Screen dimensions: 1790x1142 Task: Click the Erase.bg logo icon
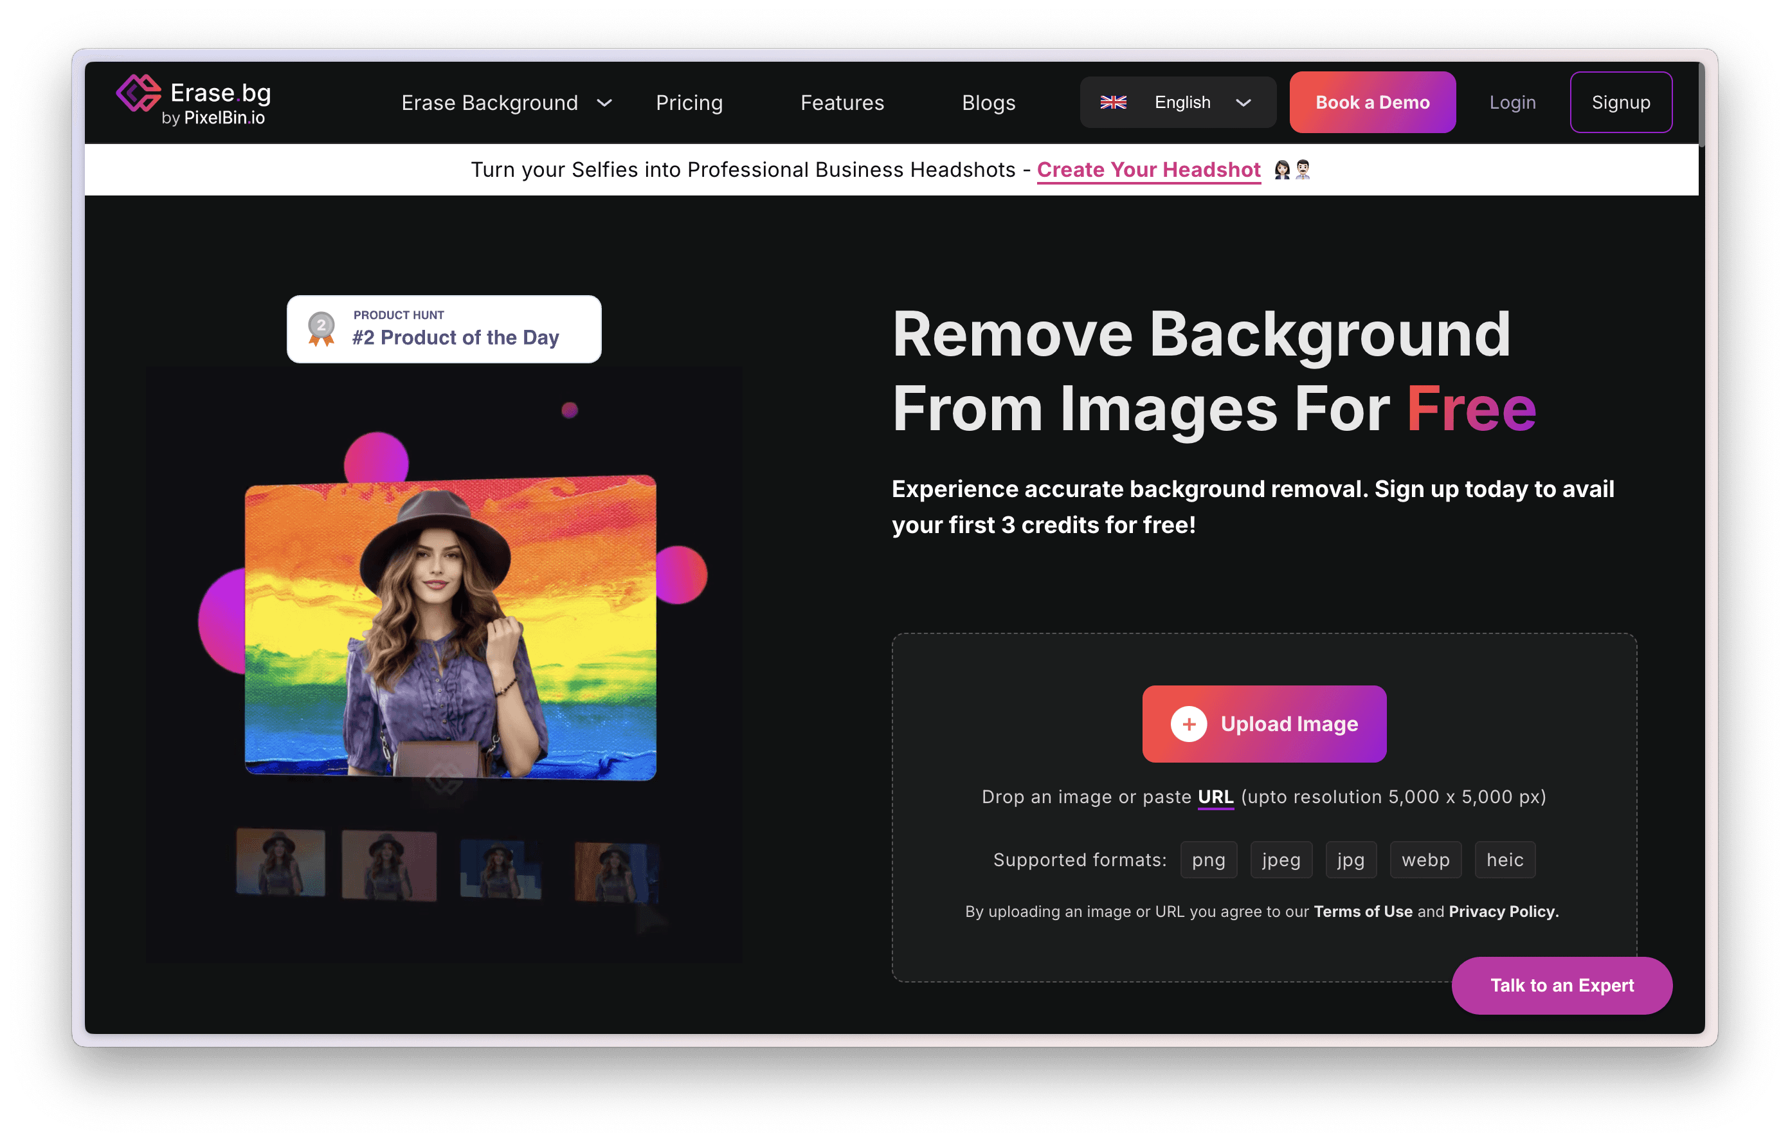coord(139,94)
